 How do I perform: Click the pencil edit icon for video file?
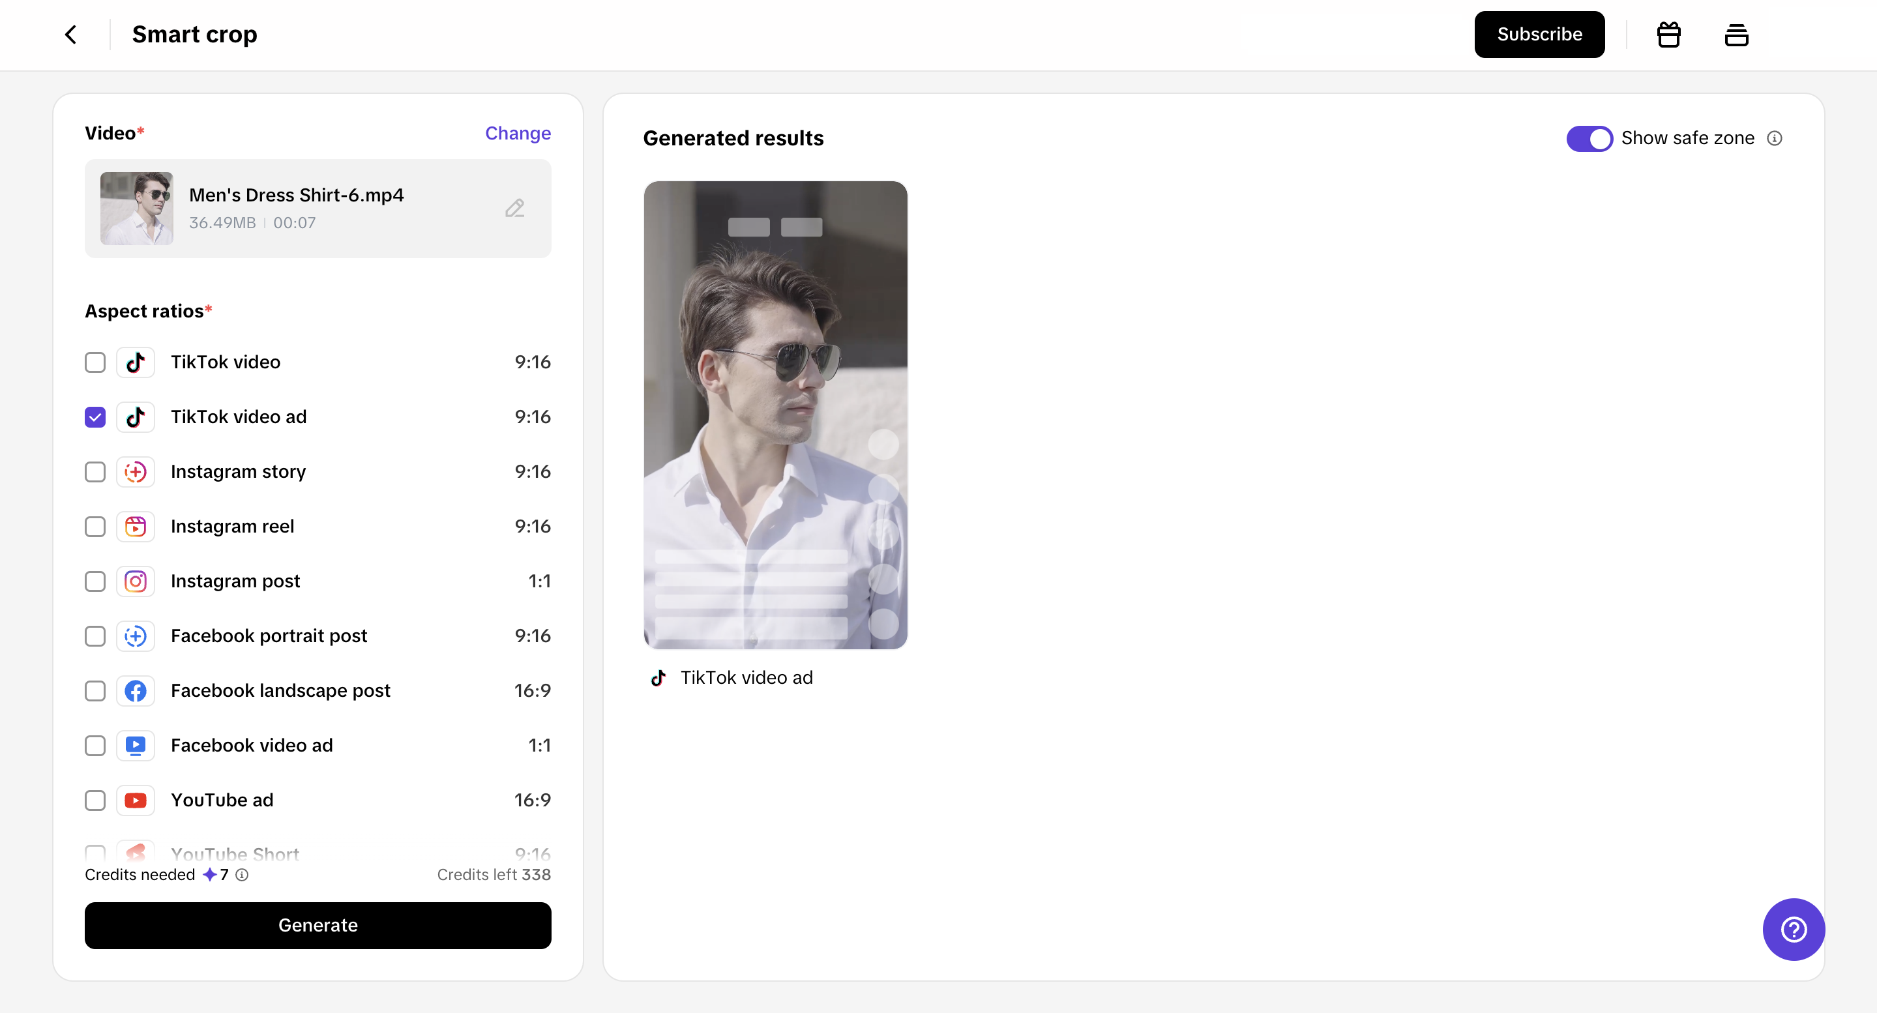pyautogui.click(x=514, y=209)
